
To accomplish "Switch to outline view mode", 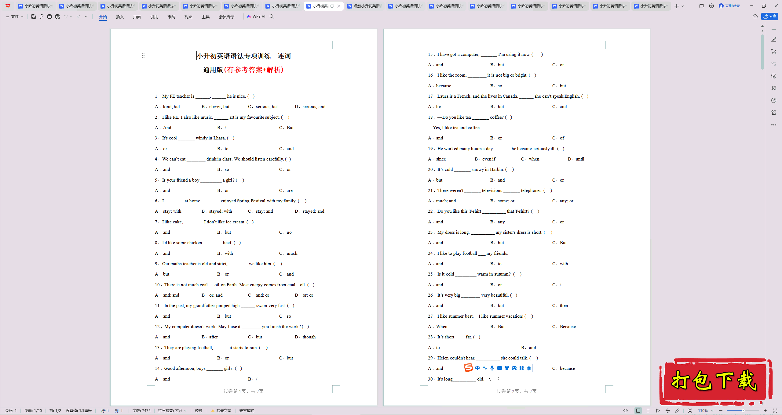I will point(648,411).
